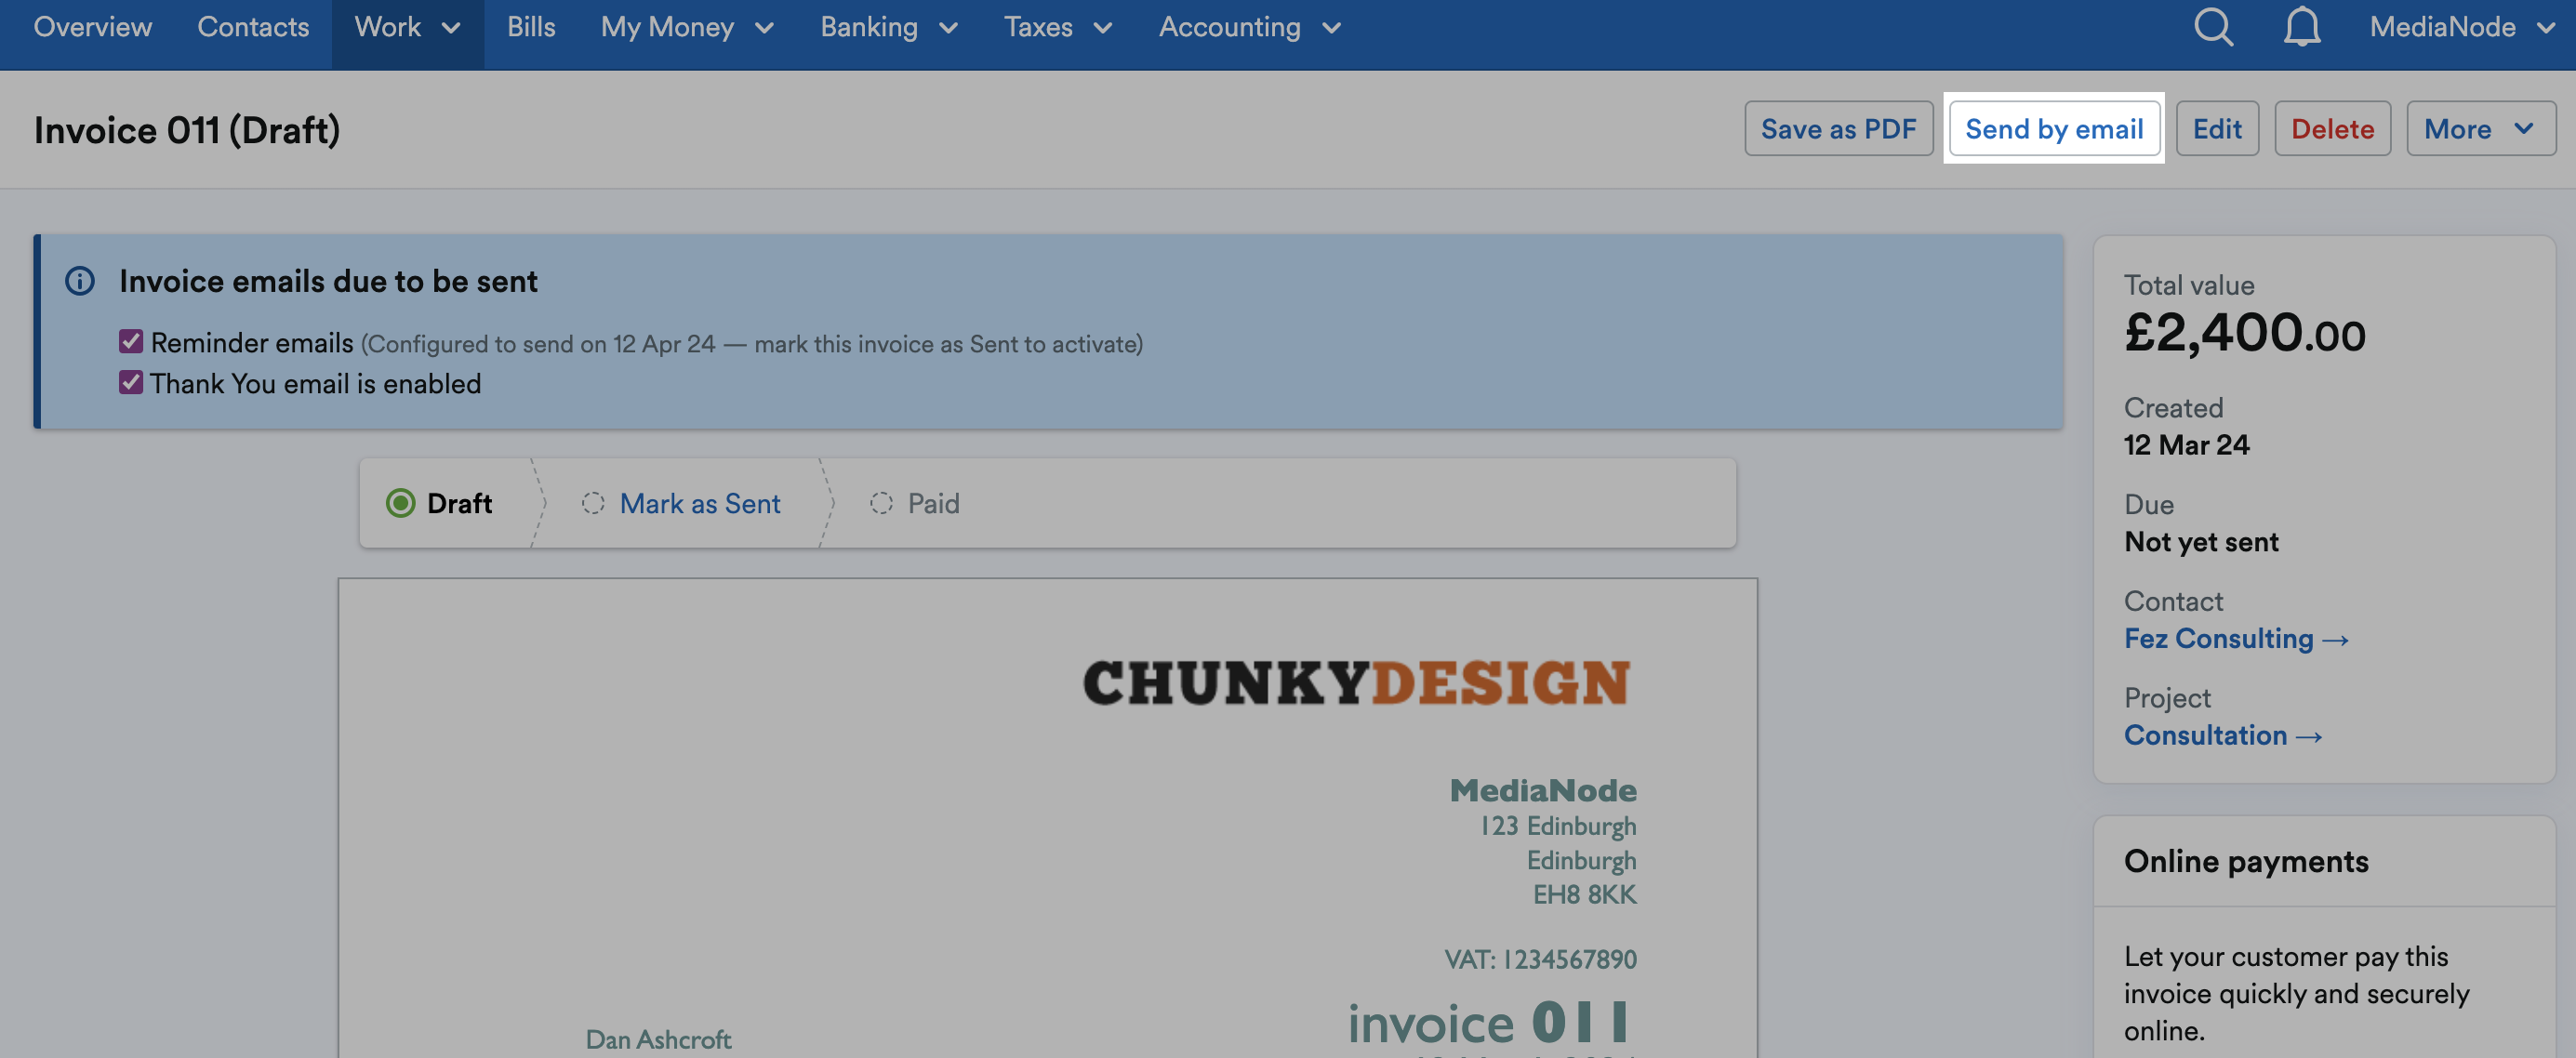Go to the Overview tab

point(93,27)
